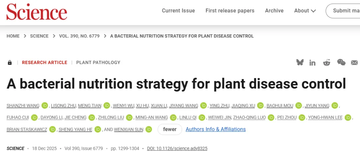The image size is (360, 151).
Task: Share article via WeChat icon
Action: pos(341,62)
